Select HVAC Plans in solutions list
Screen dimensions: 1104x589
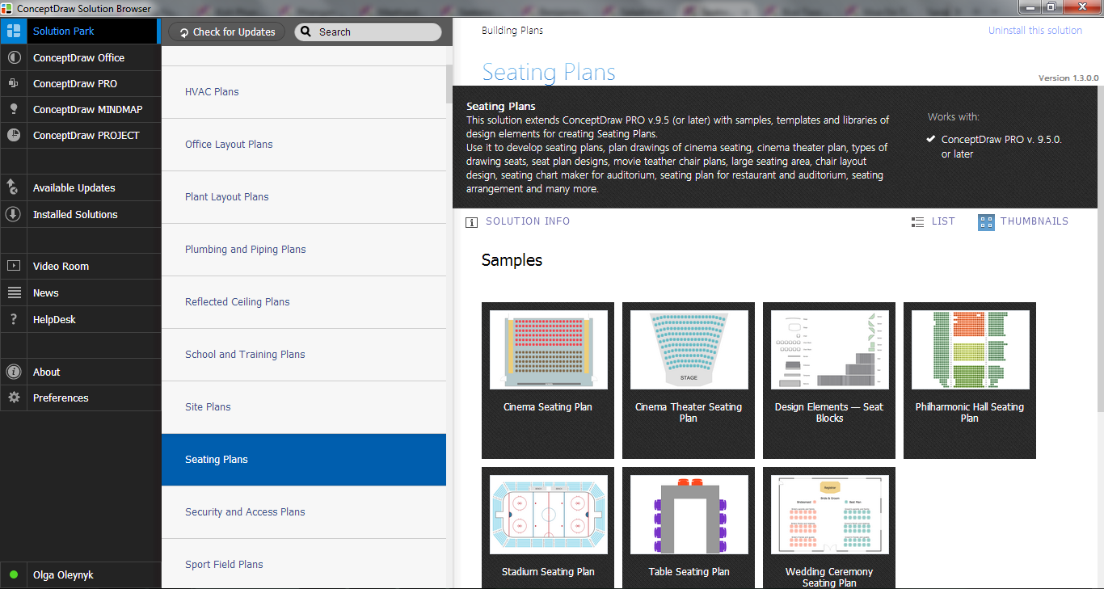[304, 92]
